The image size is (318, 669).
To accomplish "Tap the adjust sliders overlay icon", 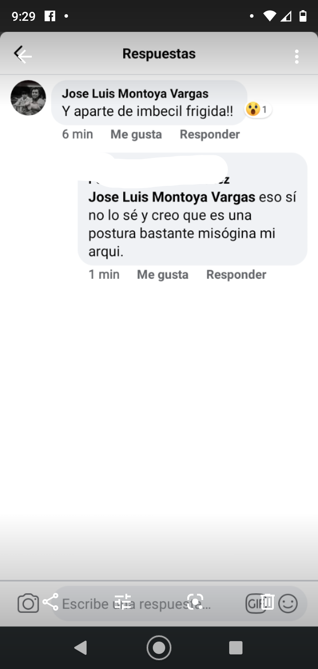I will [123, 602].
